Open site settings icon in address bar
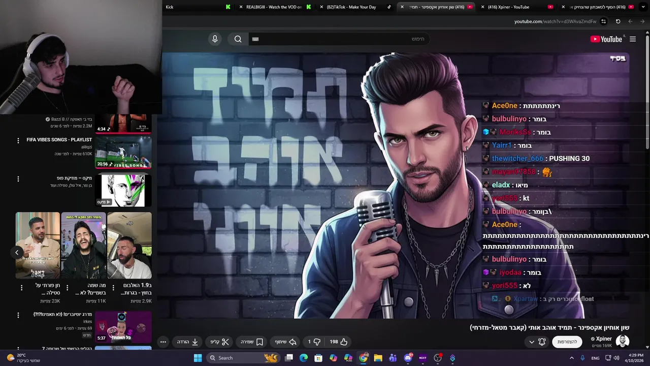 tap(603, 21)
